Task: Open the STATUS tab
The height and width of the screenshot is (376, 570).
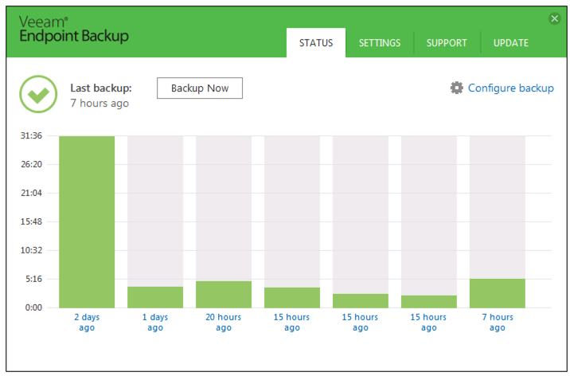Action: 316,43
